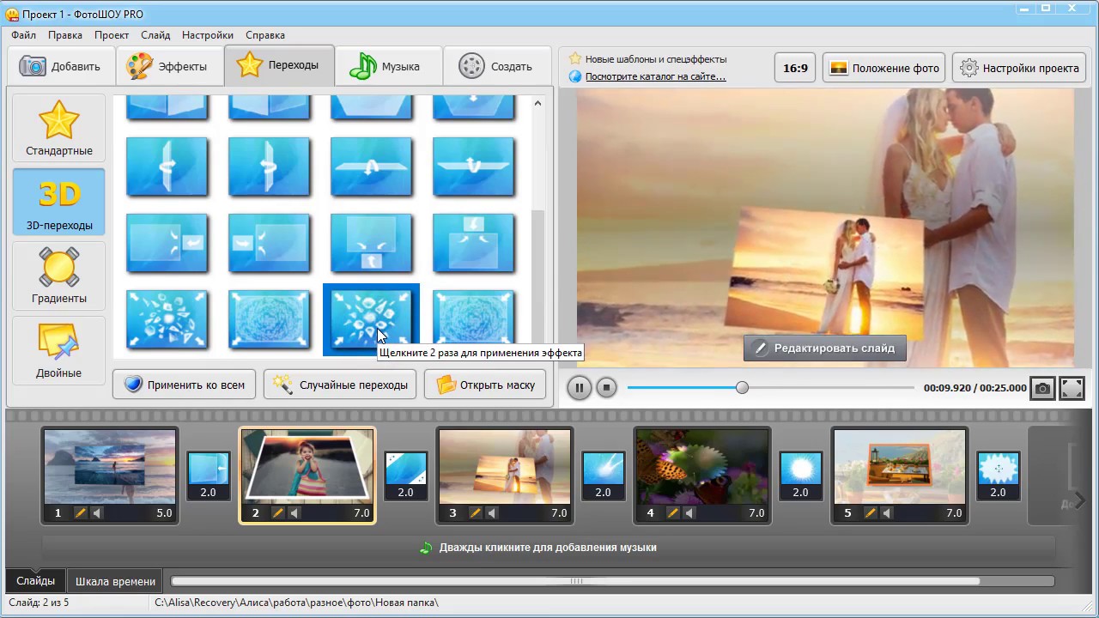Open the Настройки menu
Viewport: 1099px width, 618px height.
point(208,35)
